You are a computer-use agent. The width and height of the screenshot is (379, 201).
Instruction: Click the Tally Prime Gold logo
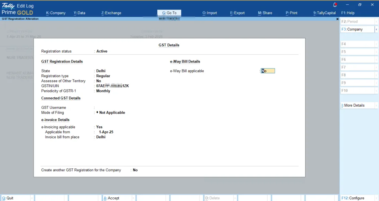coord(17,9)
